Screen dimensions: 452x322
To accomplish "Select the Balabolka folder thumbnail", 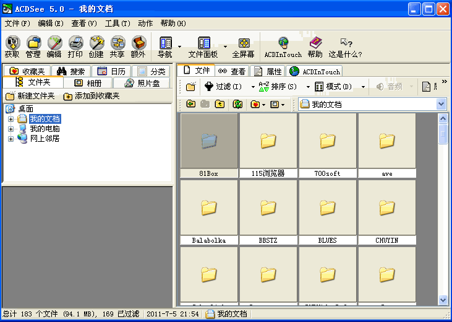I will [x=209, y=212].
